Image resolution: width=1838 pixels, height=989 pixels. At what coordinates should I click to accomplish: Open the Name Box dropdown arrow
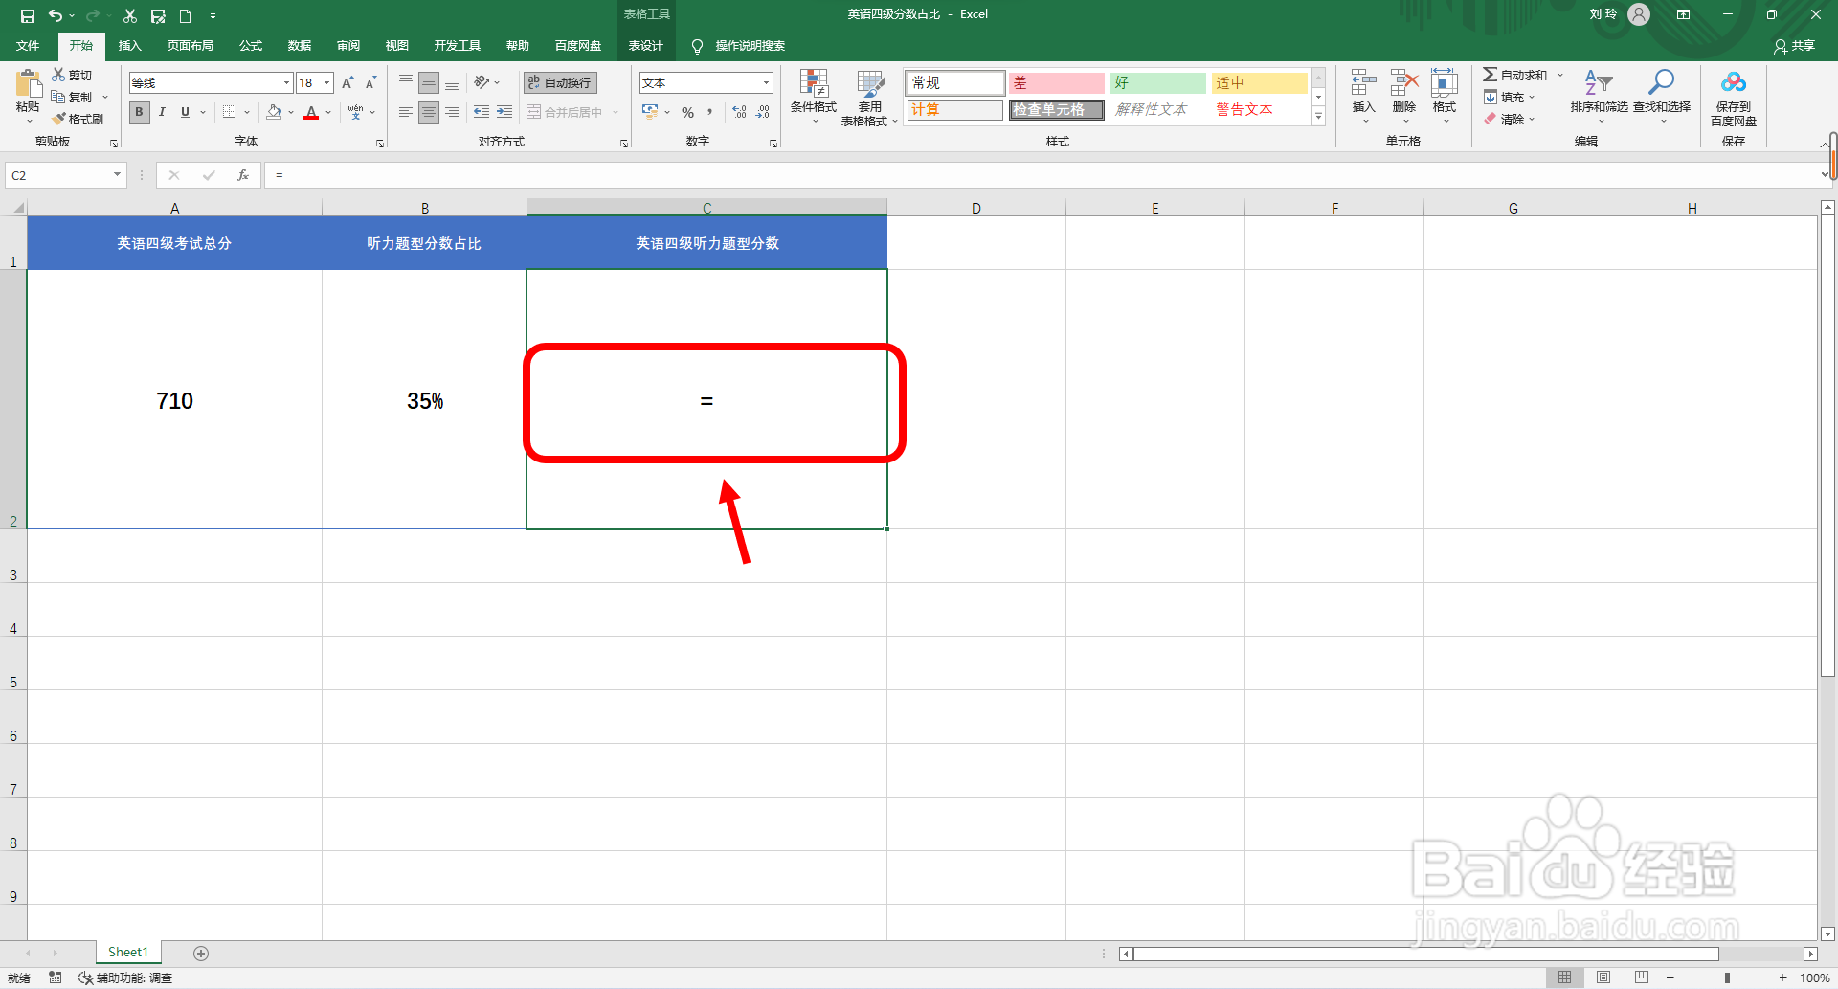click(x=117, y=175)
